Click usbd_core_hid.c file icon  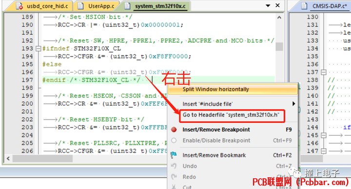[19, 6]
